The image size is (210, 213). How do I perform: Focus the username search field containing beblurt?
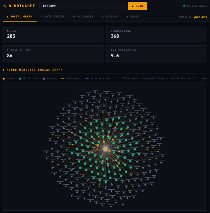(83, 6)
